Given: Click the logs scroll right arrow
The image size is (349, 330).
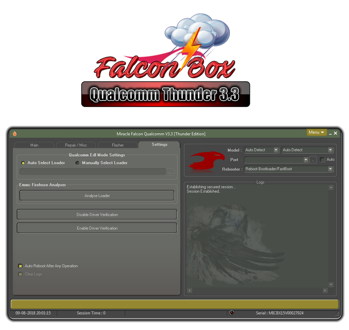Looking at the screenshot, I should coord(325,290).
